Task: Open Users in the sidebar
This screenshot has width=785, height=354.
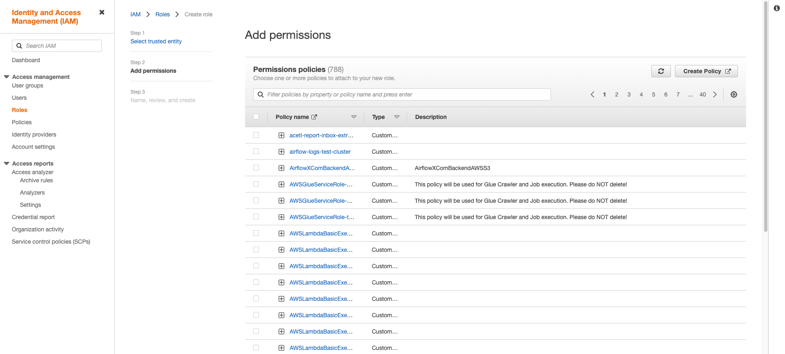Action: point(19,98)
